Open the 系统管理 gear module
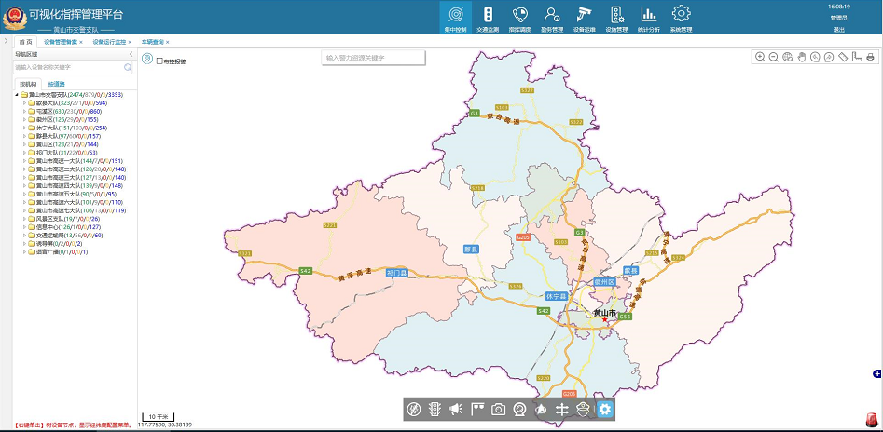The width and height of the screenshot is (883, 432). 681,18
